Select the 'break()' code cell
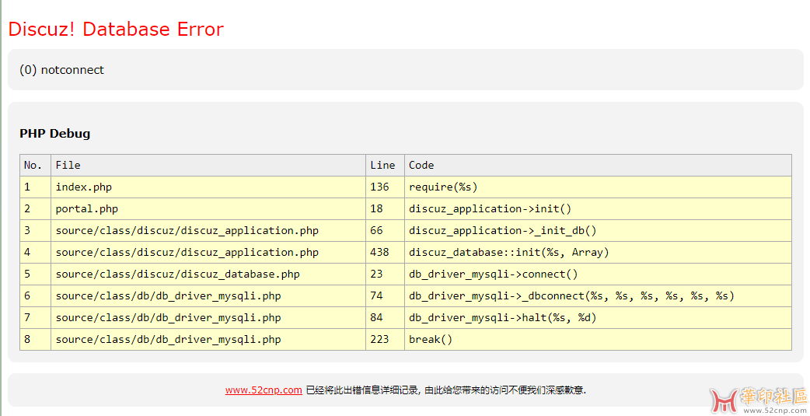This screenshot has width=810, height=416. point(598,340)
